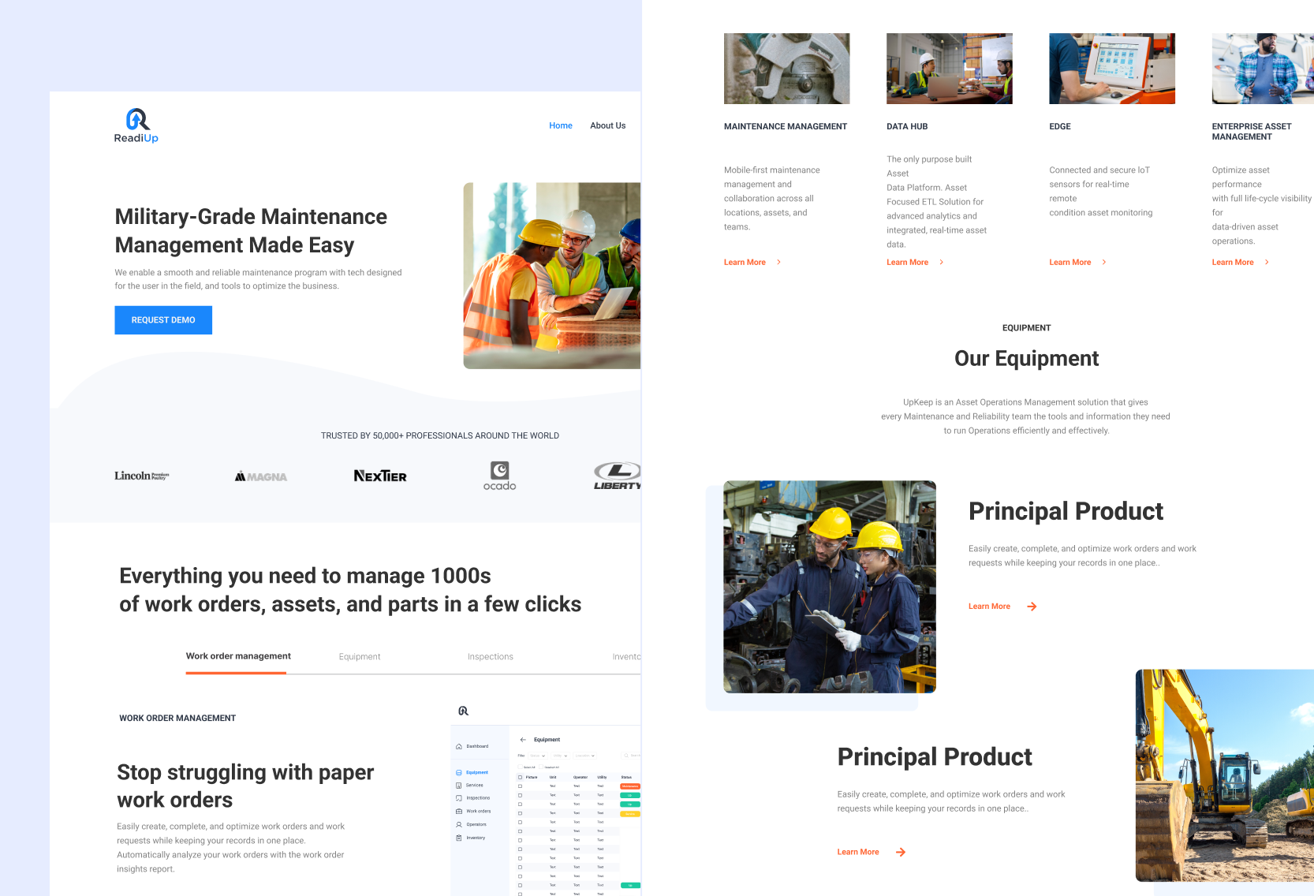Open the Status filter dropdown

tap(537, 756)
